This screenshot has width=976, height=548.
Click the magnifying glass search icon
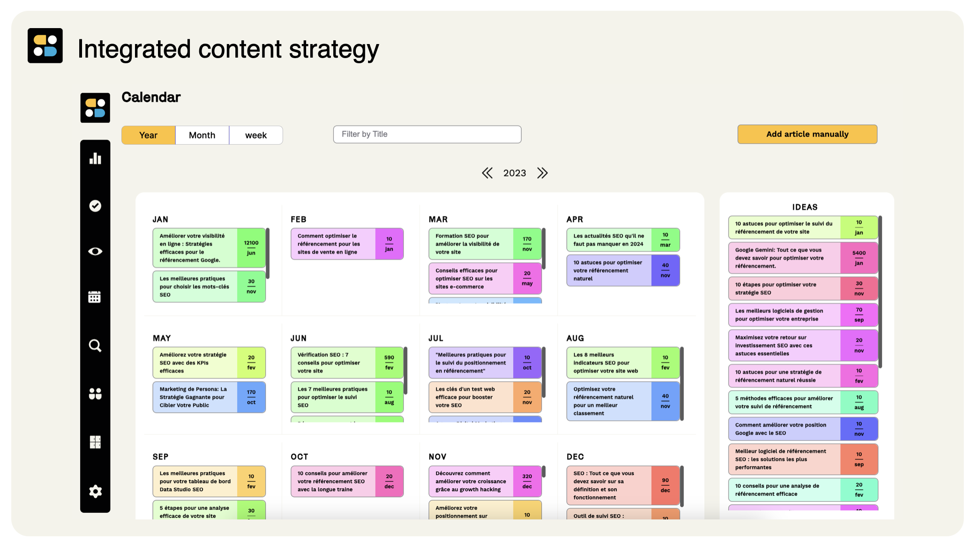click(95, 346)
